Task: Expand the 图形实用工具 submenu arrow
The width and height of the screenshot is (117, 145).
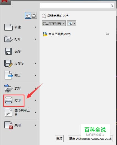Action: [35, 112]
